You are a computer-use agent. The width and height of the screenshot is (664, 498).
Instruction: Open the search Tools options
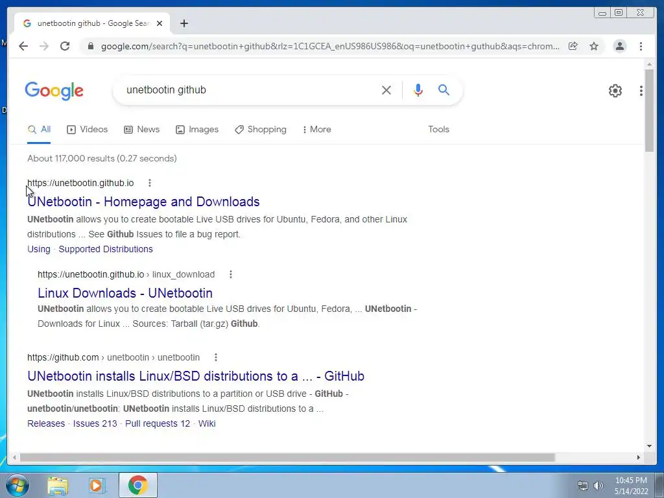439,130
